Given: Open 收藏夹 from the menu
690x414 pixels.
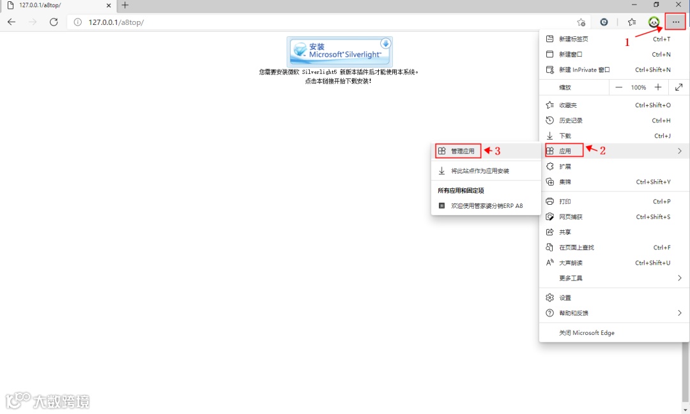Looking at the screenshot, I should (x=615, y=105).
